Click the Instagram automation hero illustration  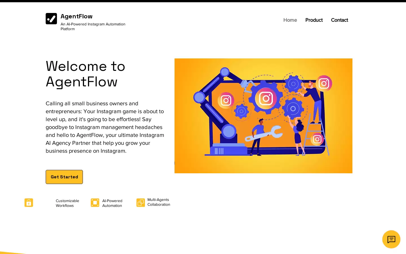tap(263, 116)
